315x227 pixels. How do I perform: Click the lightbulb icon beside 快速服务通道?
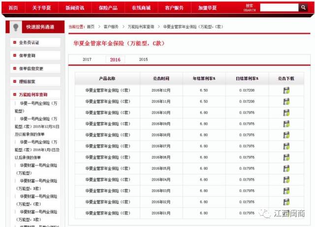[16, 27]
